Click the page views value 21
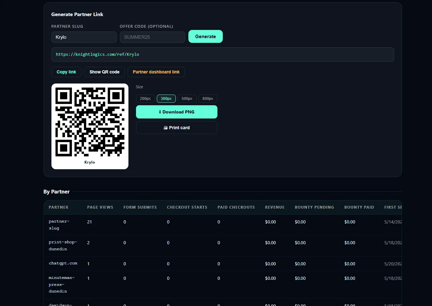432x306 pixels. coord(90,222)
